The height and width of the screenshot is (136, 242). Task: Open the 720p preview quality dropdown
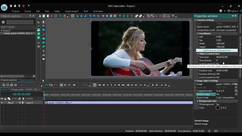tap(54, 85)
